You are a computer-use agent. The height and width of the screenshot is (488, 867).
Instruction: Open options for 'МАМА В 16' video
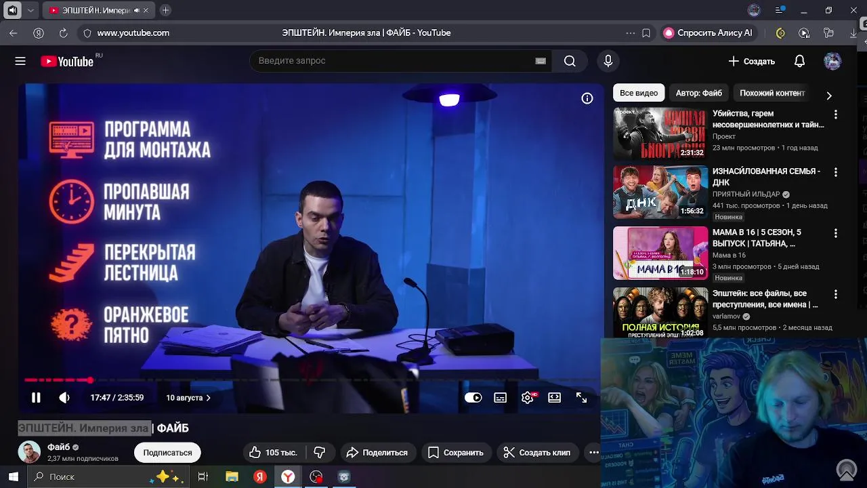coord(835,233)
